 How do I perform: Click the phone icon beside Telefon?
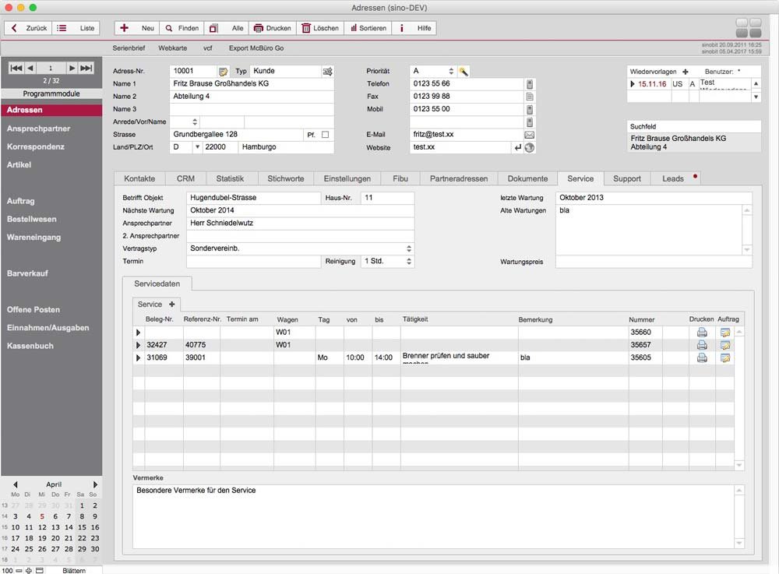530,84
